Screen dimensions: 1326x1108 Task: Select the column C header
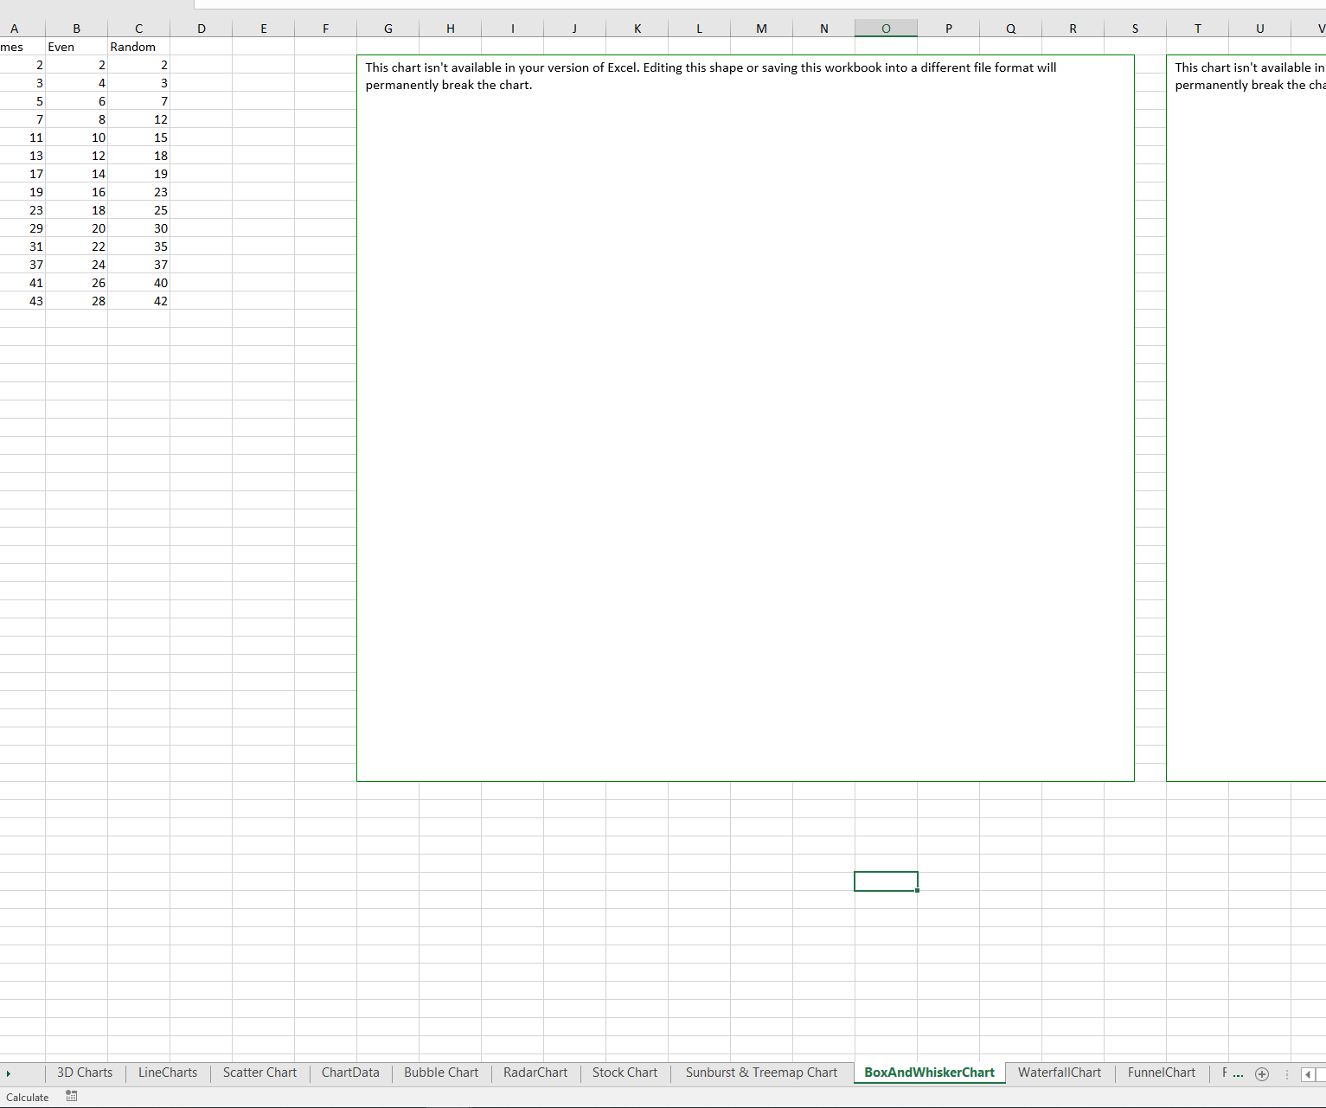click(x=138, y=27)
